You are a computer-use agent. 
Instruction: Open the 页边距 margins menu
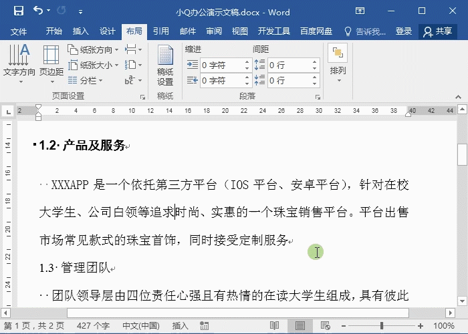tap(51, 63)
